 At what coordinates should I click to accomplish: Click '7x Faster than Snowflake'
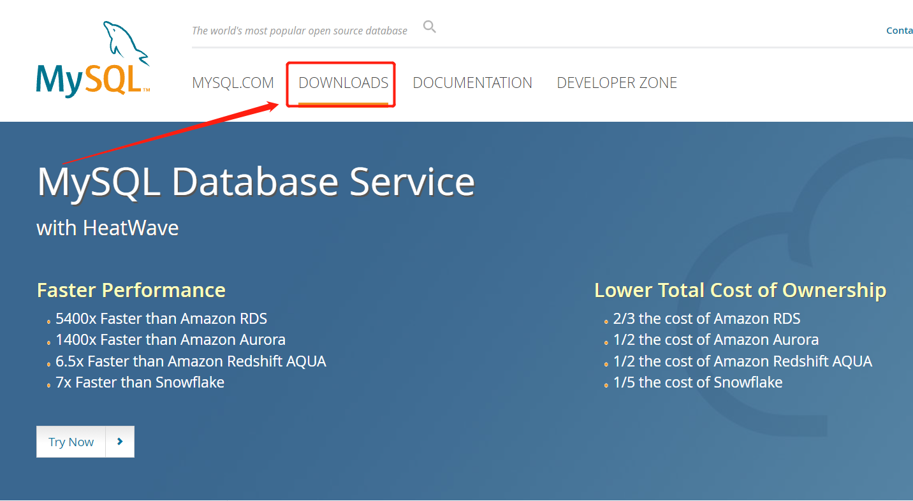[x=140, y=382]
